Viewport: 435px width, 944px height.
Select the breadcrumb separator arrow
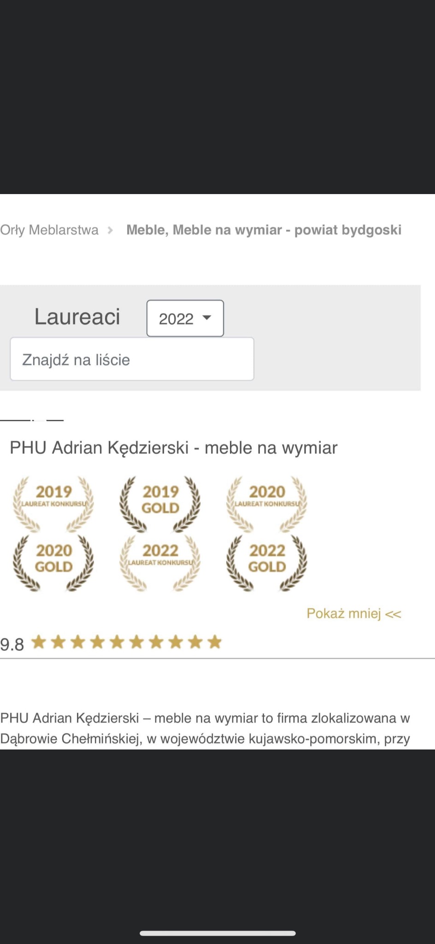[111, 230]
